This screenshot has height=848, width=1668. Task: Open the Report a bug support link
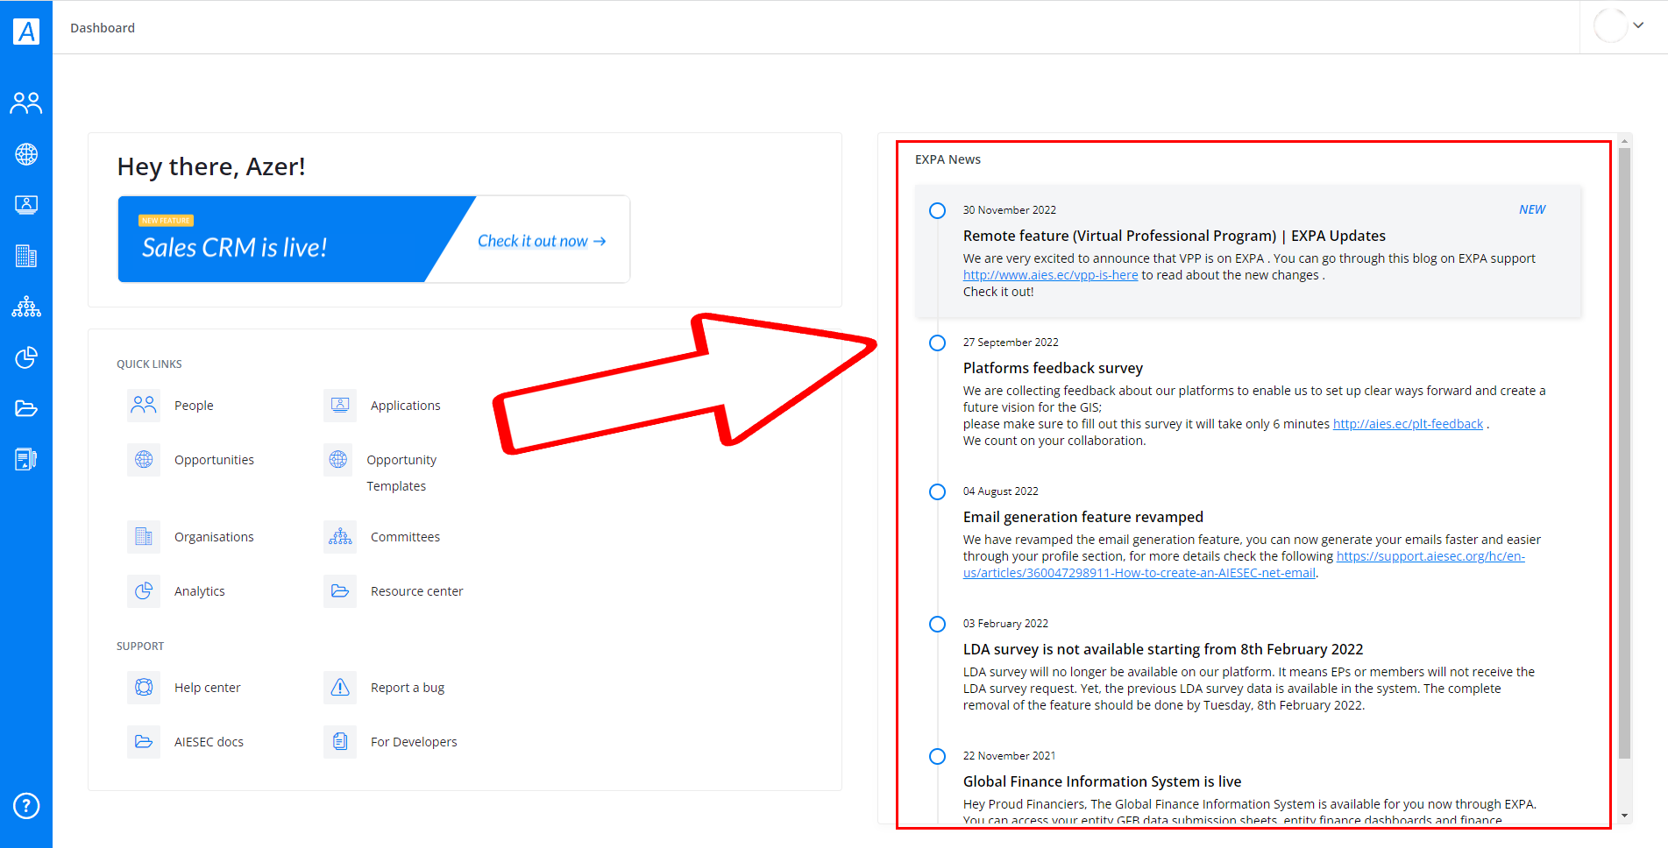(408, 688)
